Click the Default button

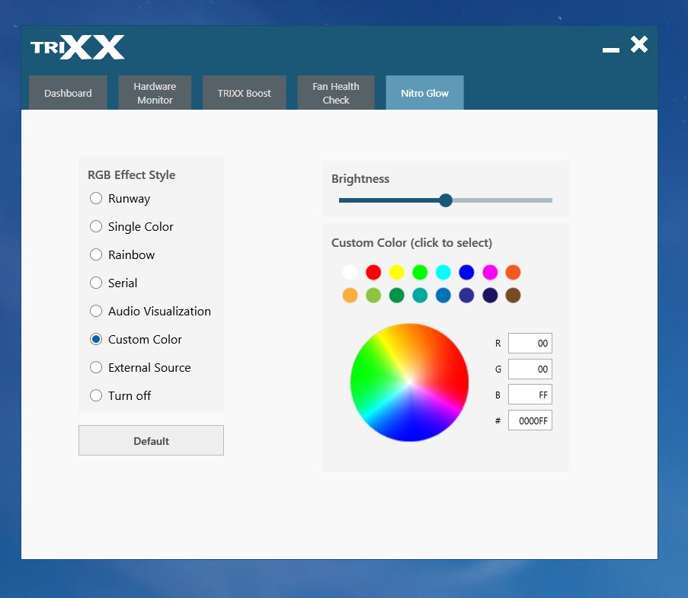pos(151,440)
